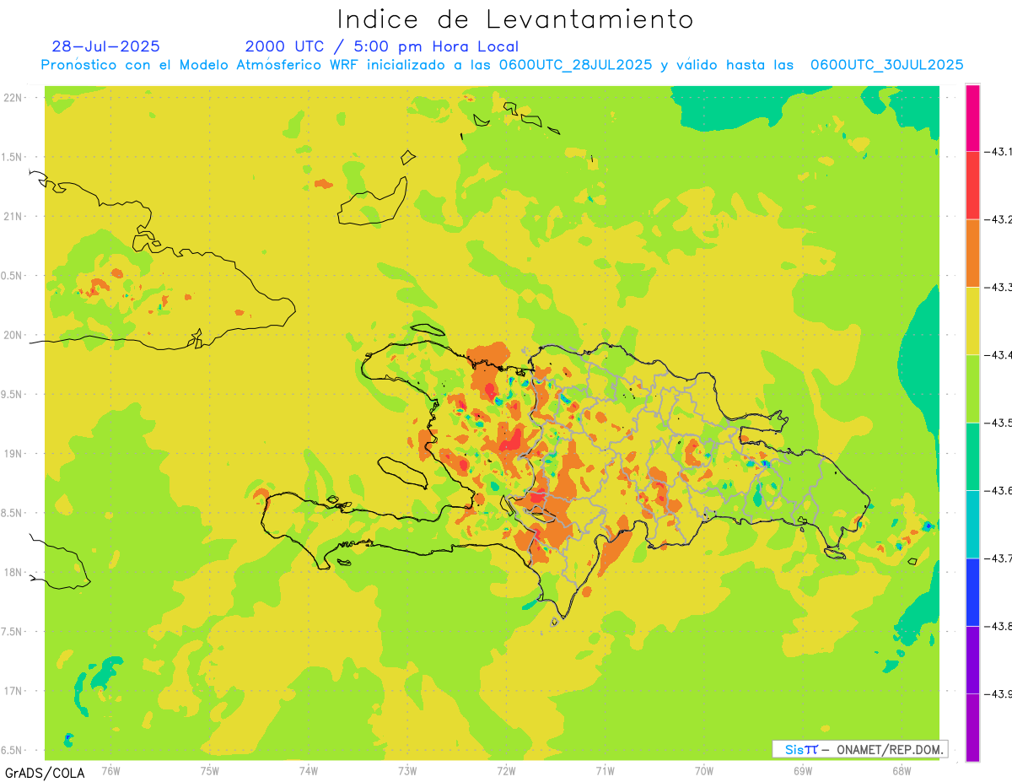Click the '70W' longitude label

pyautogui.click(x=704, y=771)
